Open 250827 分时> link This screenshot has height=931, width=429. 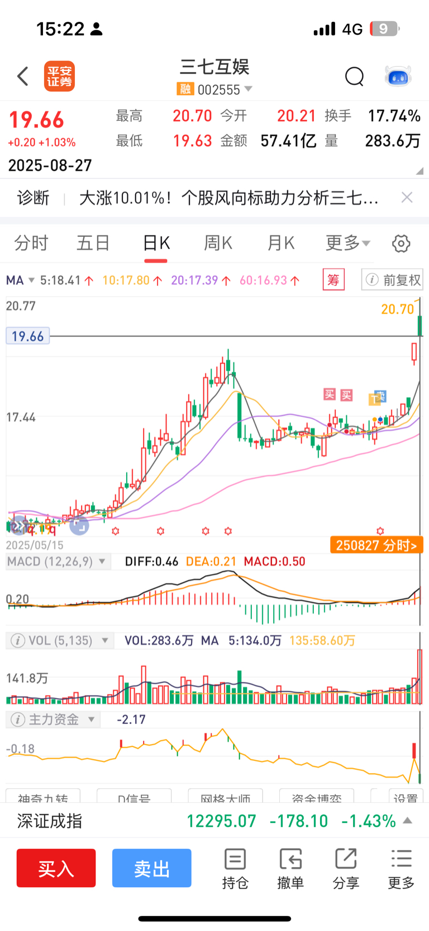pos(376,545)
